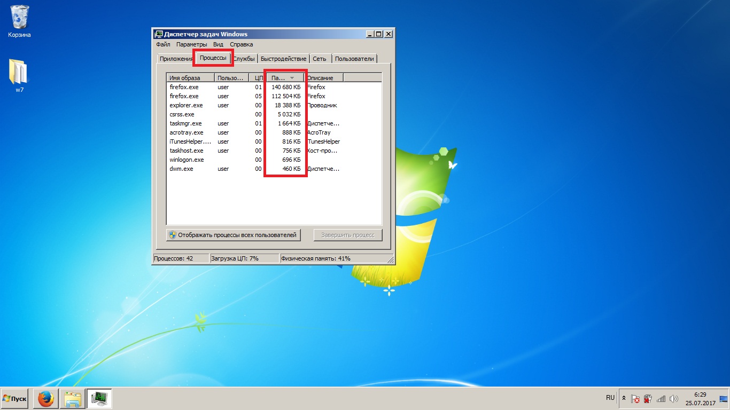Select the iTunesHelper.... image name
The image size is (730, 410).
click(x=190, y=141)
